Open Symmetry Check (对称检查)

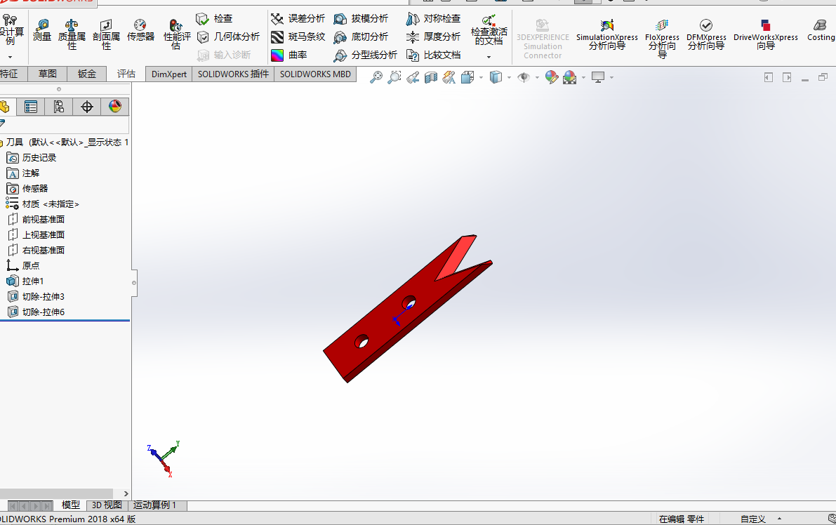(x=433, y=19)
